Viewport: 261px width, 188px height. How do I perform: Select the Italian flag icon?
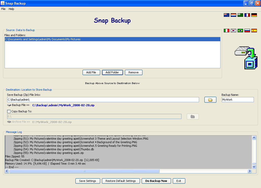226,31
